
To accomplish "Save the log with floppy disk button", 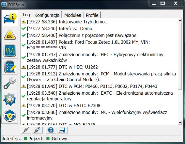I will pos(62,130).
